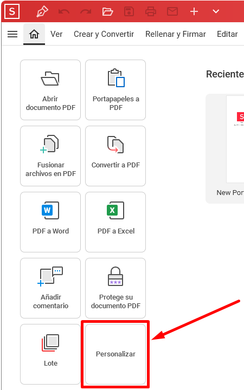Select the Rellenar y Firmar tab
244x390 pixels.
tap(176, 34)
